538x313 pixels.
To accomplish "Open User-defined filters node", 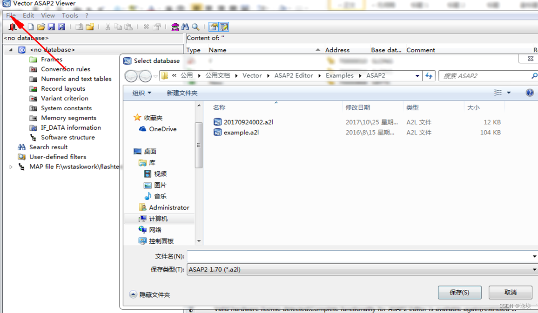I will 58,157.
